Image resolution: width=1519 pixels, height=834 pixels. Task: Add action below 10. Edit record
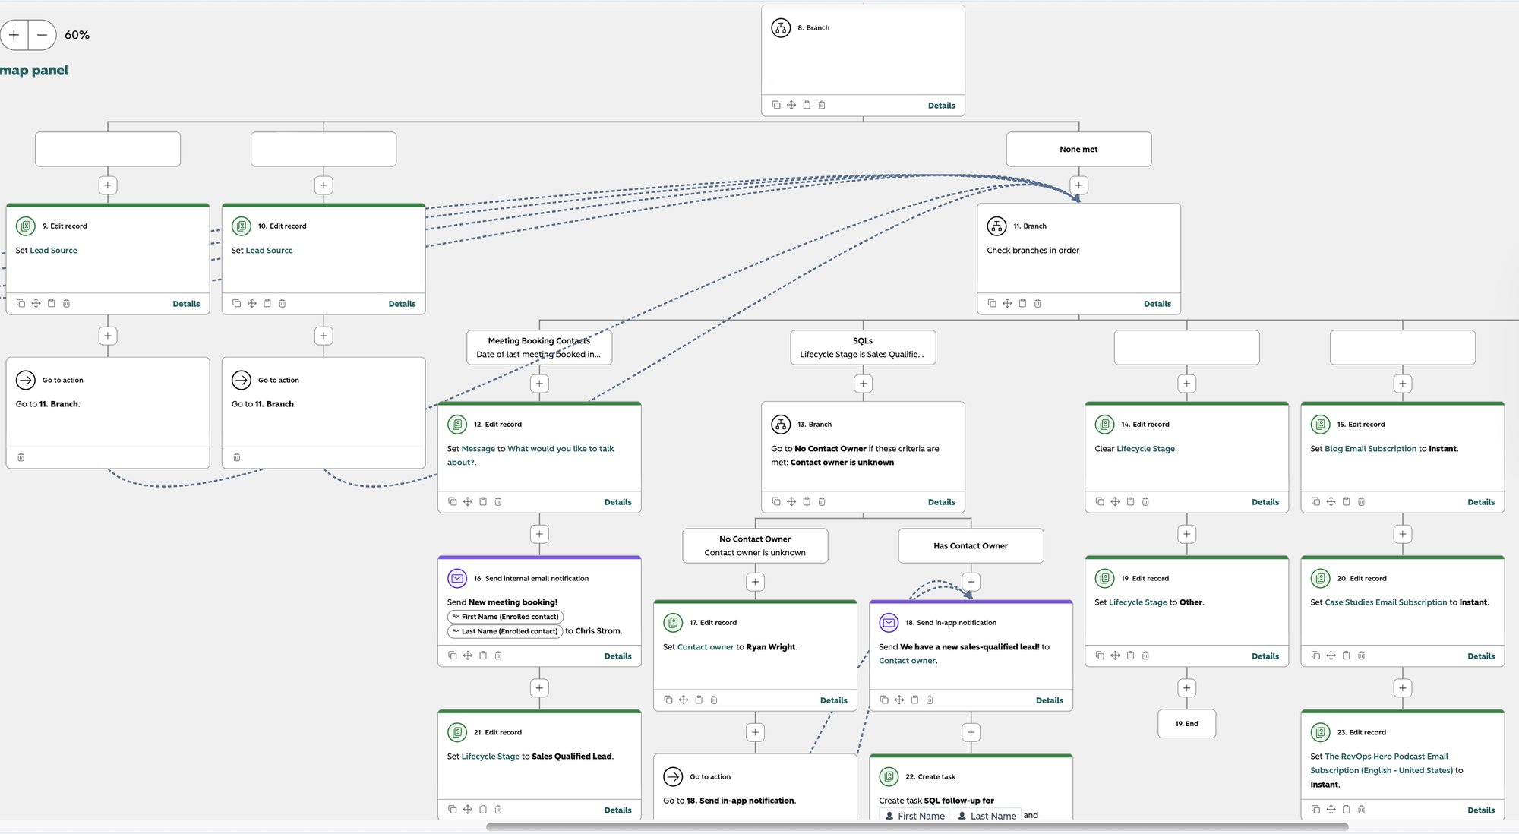(324, 336)
